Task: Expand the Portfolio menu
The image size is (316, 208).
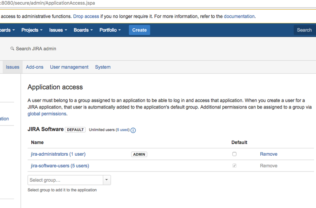Action: (x=110, y=30)
